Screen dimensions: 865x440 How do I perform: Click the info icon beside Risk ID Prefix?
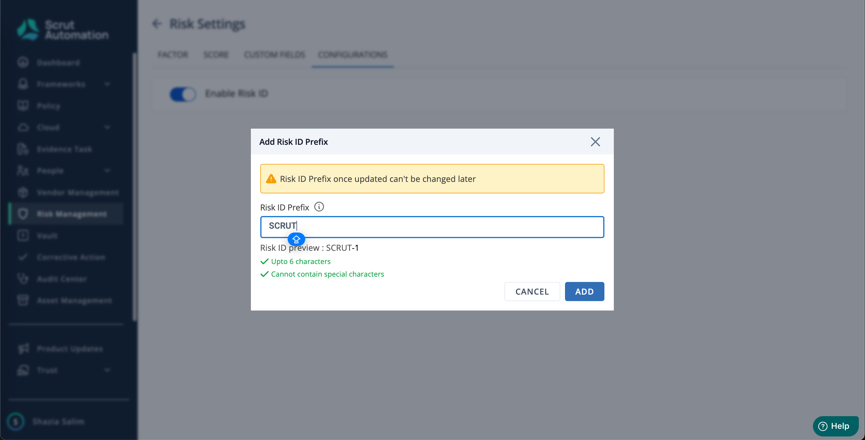319,207
